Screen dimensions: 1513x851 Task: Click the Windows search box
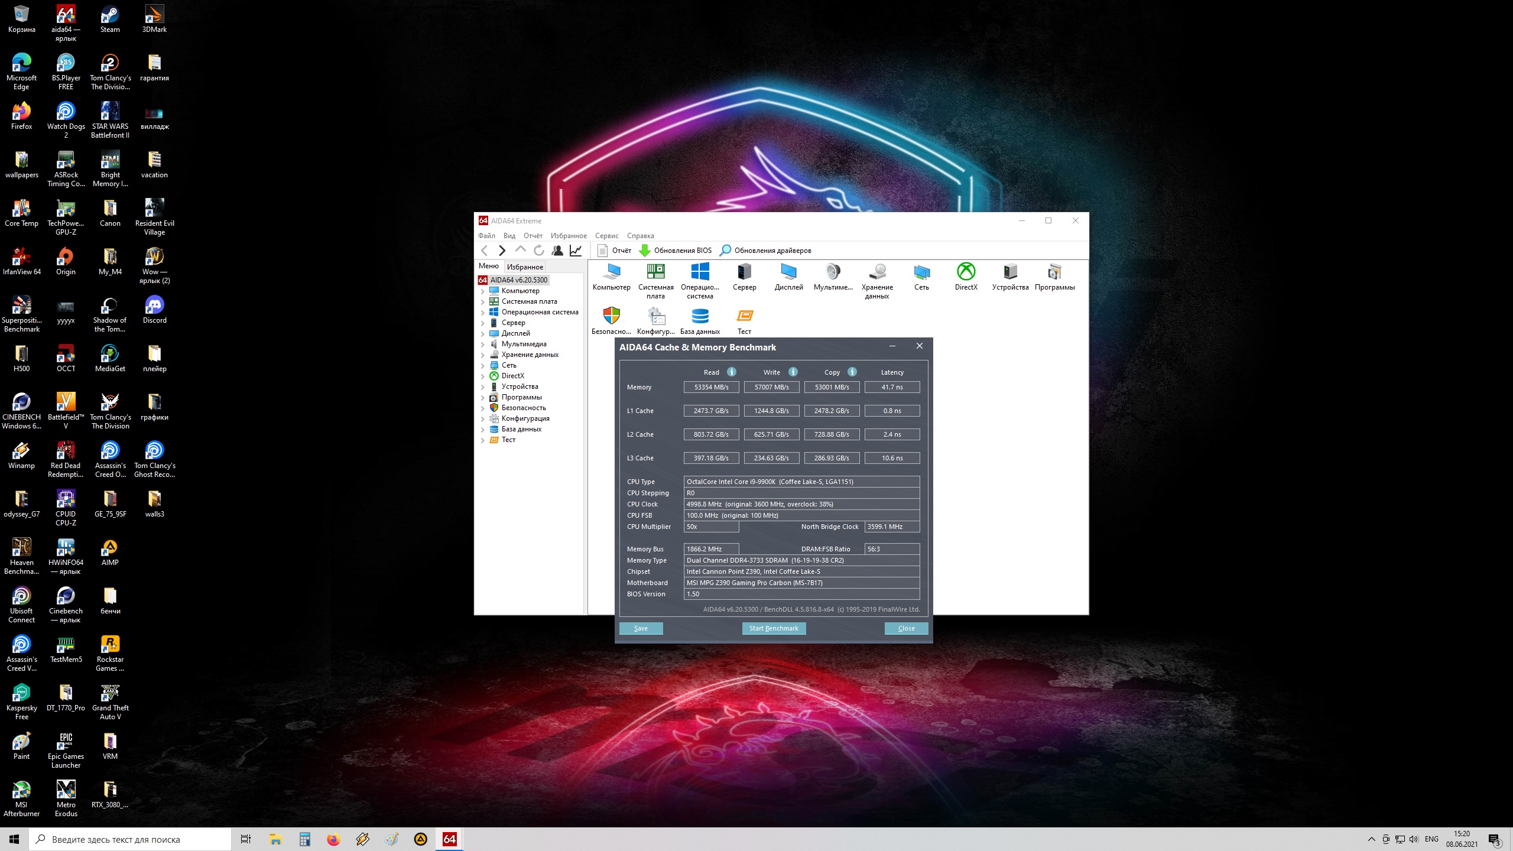coord(130,839)
